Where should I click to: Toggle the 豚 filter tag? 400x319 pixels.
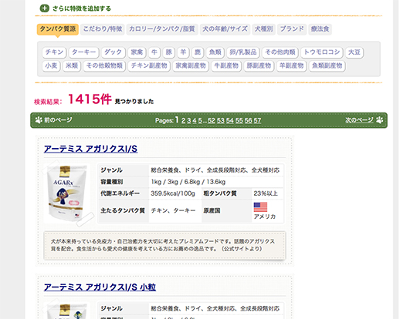coord(168,52)
